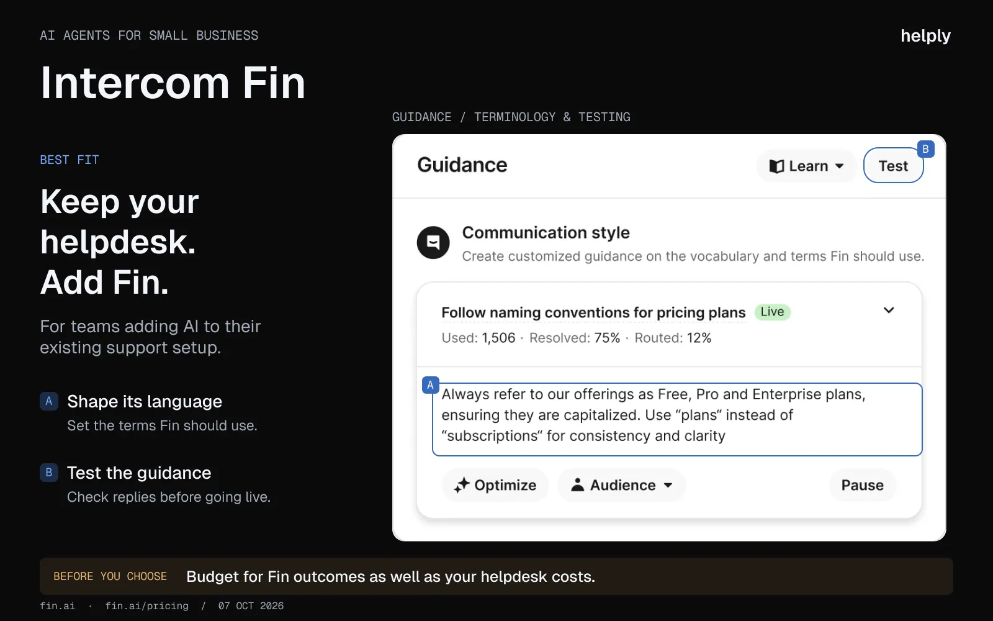The image size is (993, 621).
Task: Click the Live status badge
Action: [772, 312]
